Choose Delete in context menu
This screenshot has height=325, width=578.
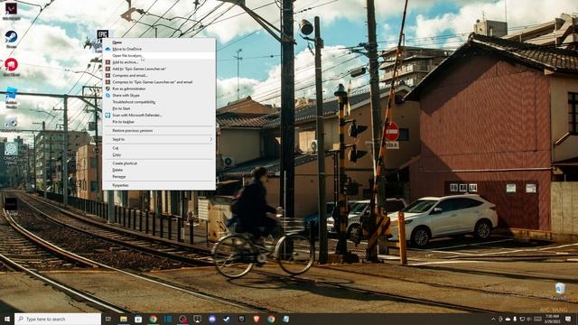159,170
